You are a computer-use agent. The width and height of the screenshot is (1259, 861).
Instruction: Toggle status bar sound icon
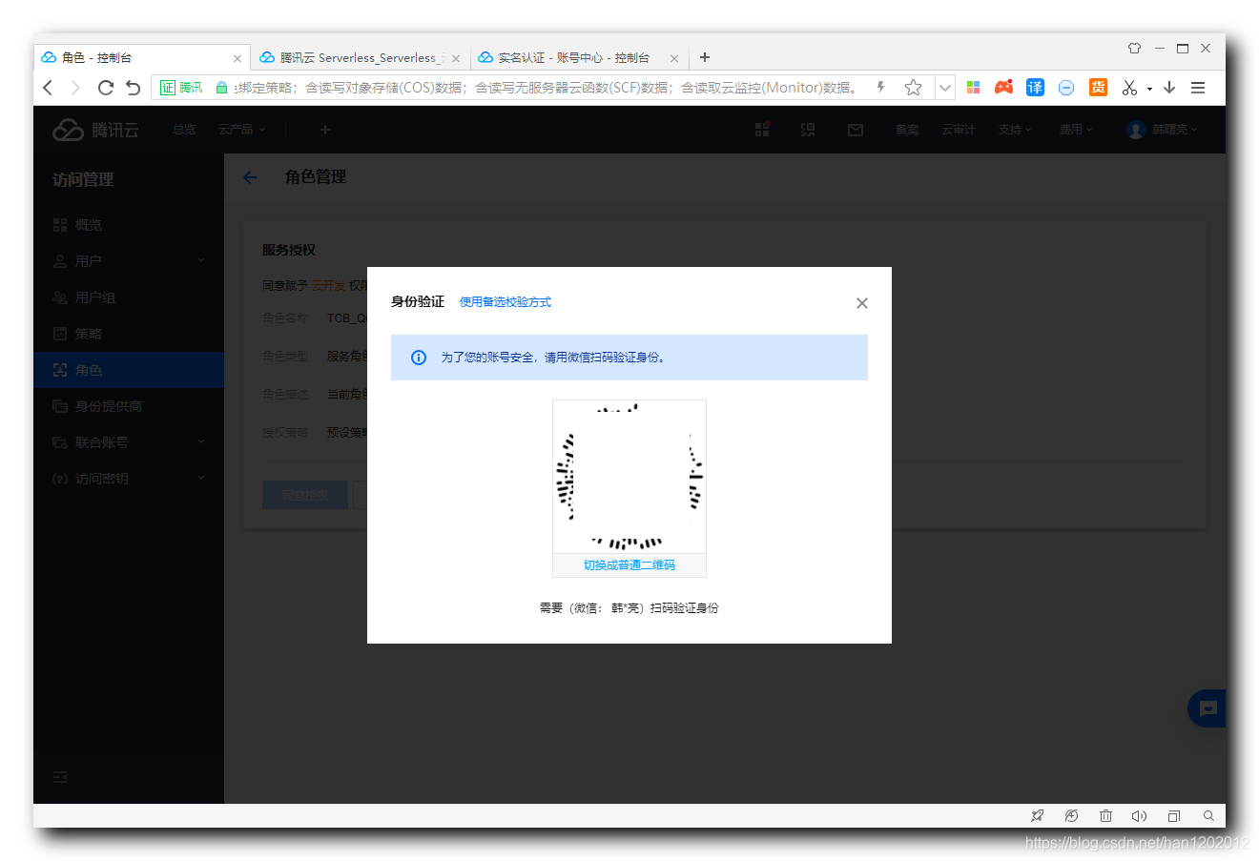point(1139,816)
